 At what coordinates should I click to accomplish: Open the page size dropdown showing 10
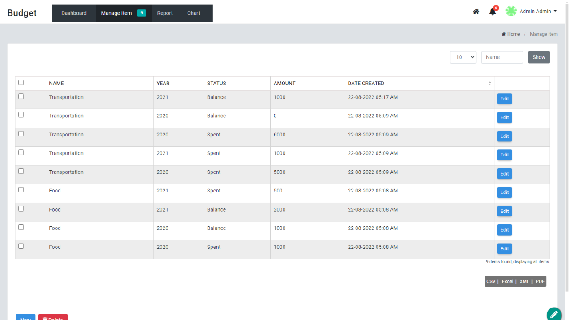463,57
